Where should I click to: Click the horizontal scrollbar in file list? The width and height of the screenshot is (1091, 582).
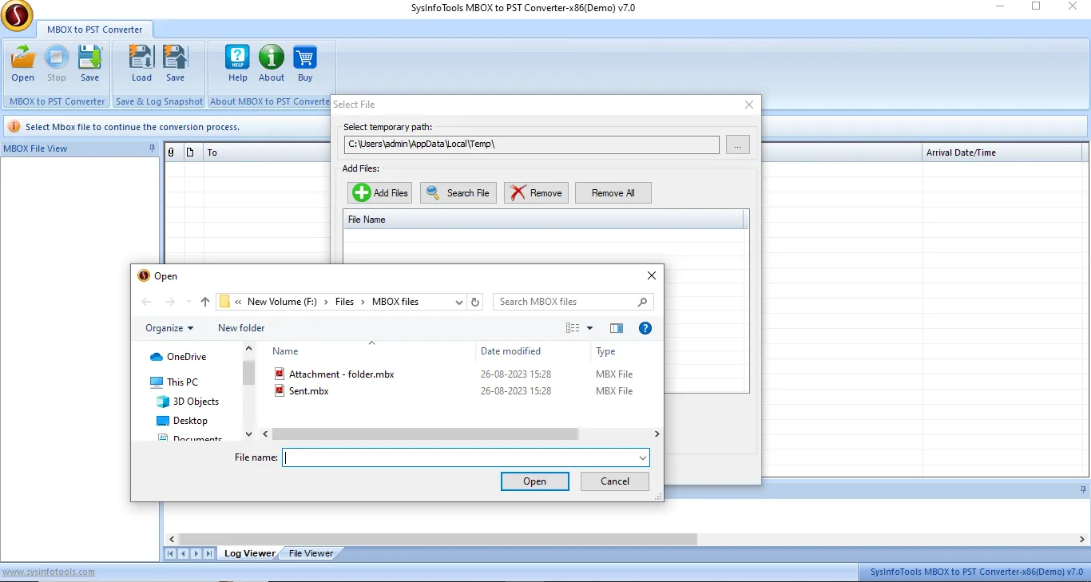pyautogui.click(x=425, y=434)
